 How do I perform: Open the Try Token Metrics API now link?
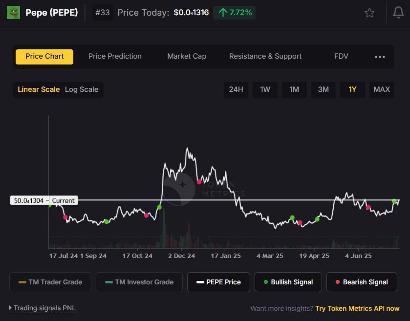point(357,308)
